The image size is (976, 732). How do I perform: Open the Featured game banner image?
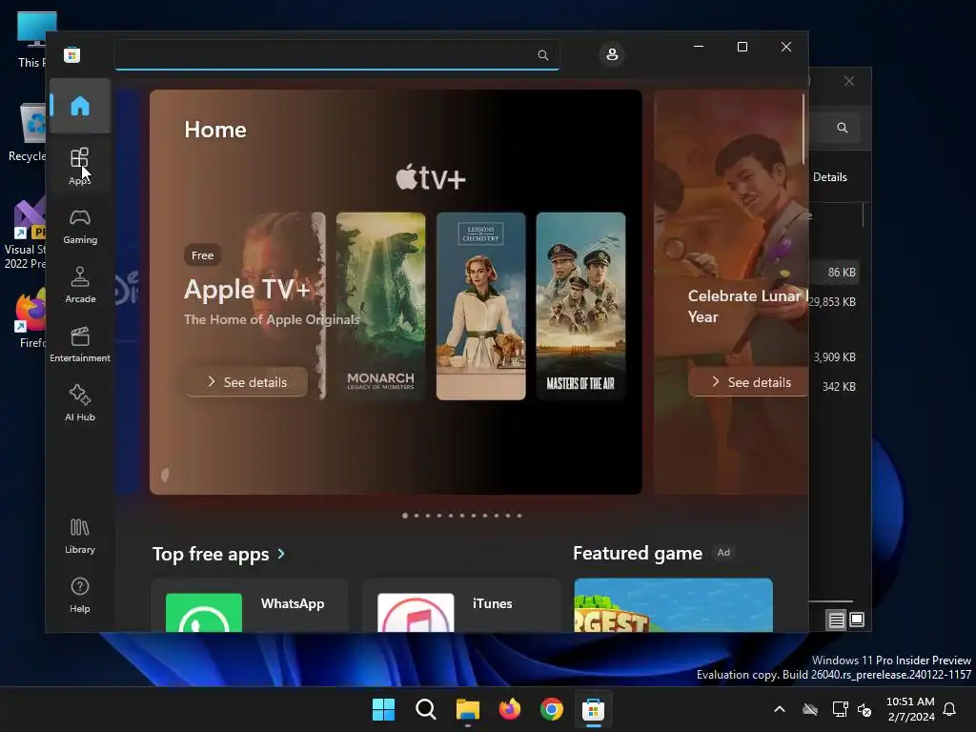[674, 605]
